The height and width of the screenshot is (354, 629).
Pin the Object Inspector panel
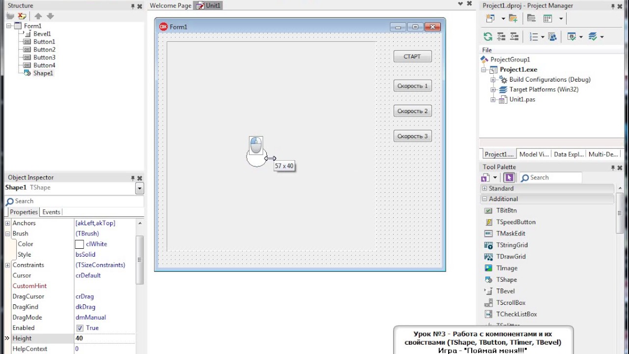(133, 178)
